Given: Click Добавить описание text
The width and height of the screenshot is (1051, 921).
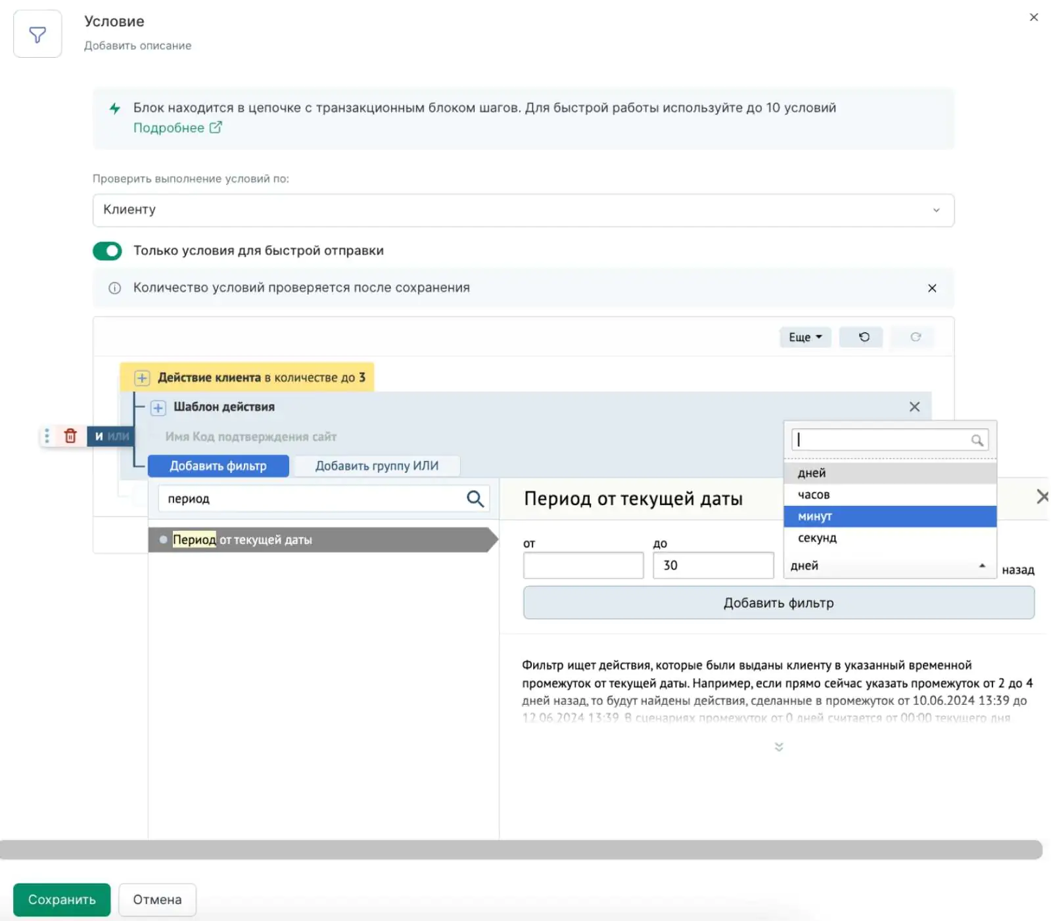Looking at the screenshot, I should coord(138,45).
